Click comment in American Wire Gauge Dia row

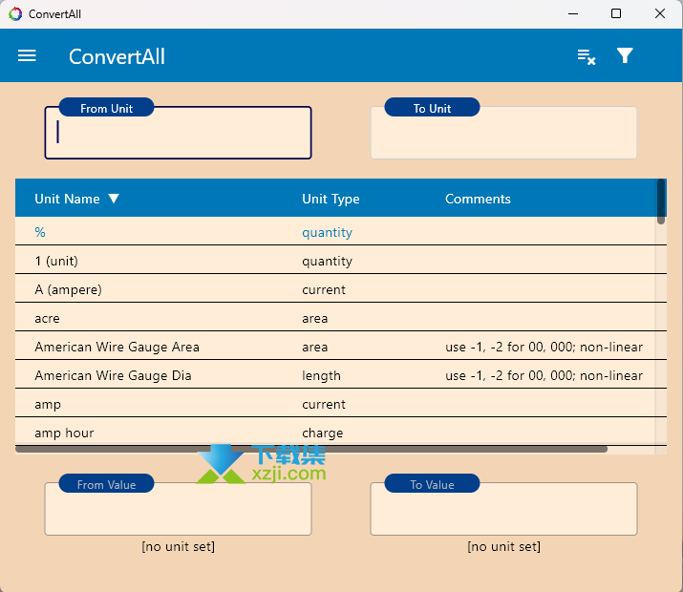click(544, 375)
